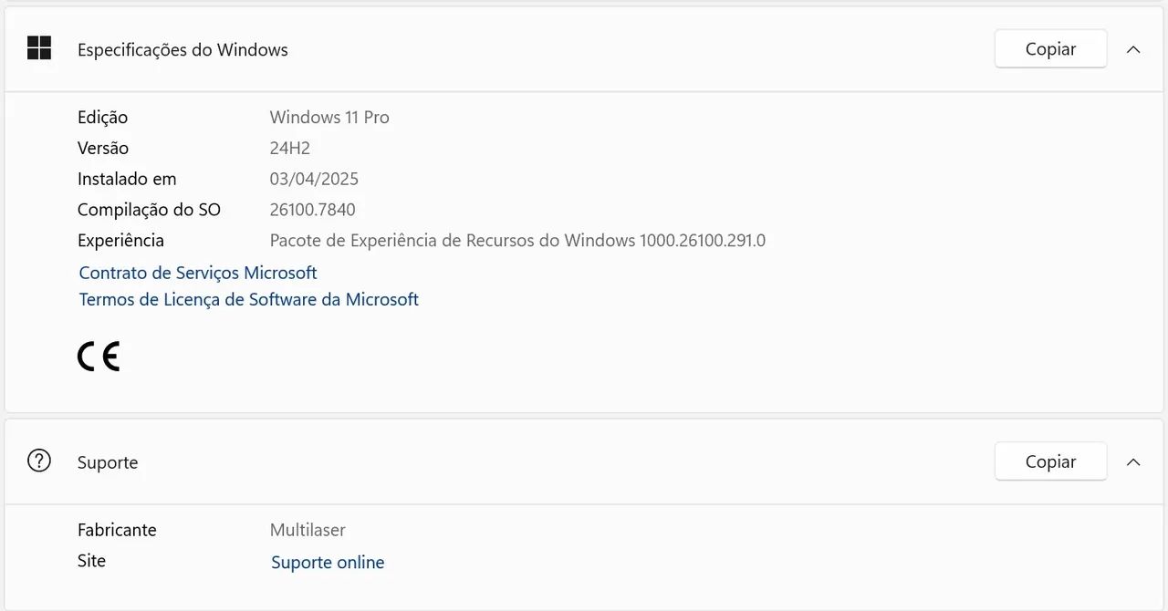The image size is (1168, 611).
Task: Click the Suporte question mark icon
Action: 39,461
